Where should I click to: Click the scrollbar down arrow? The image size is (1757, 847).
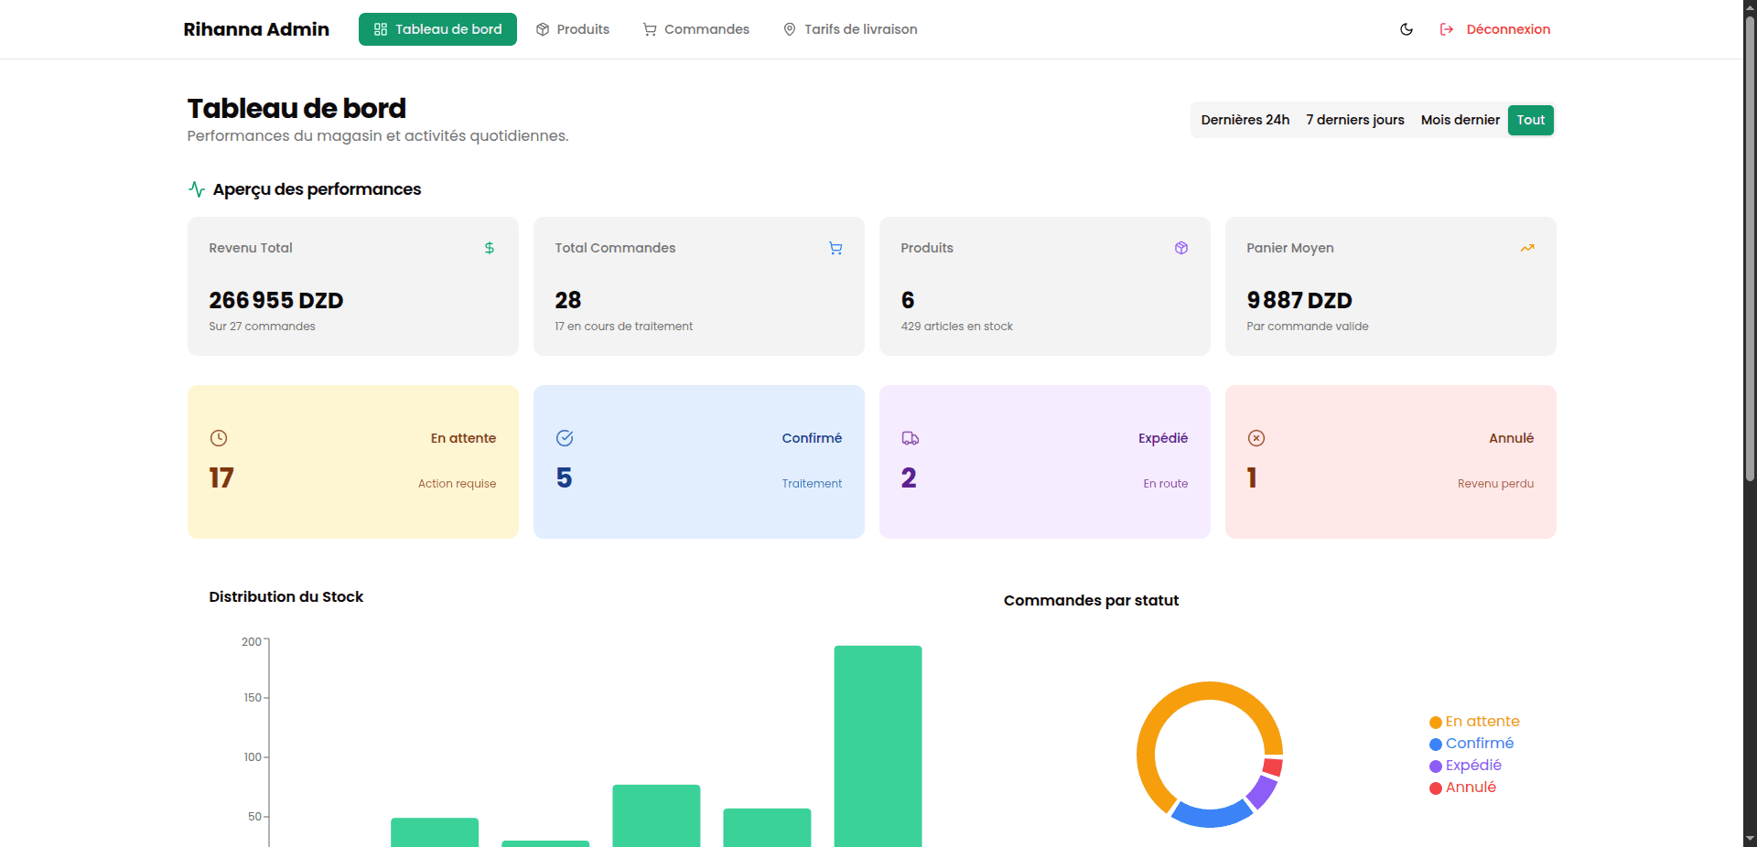(x=1750, y=839)
